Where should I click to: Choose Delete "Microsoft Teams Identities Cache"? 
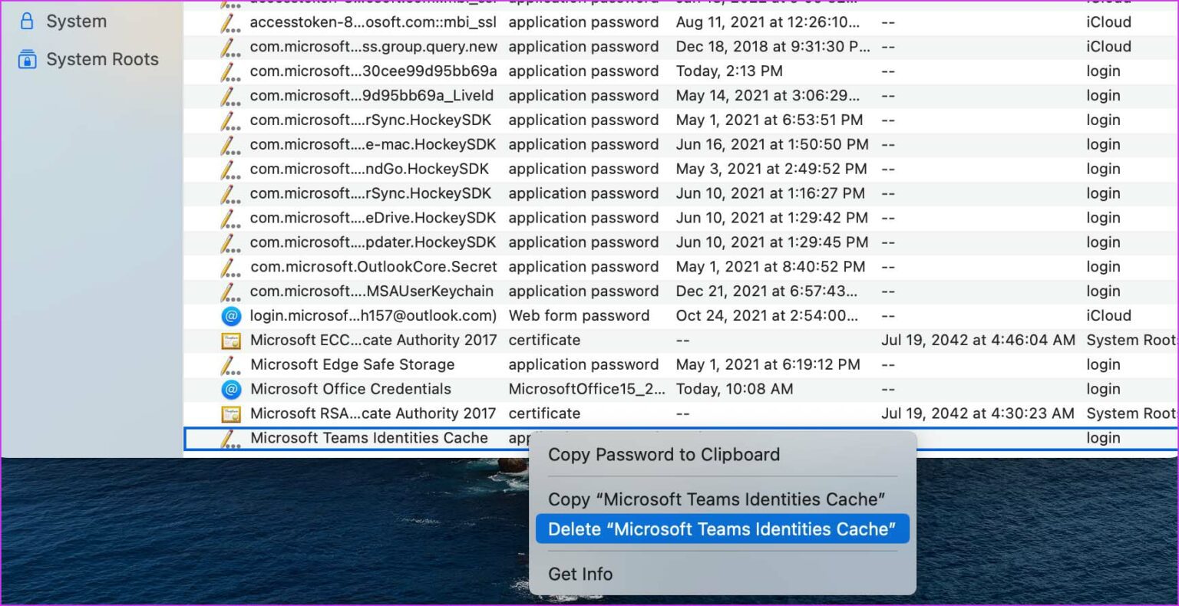(722, 529)
